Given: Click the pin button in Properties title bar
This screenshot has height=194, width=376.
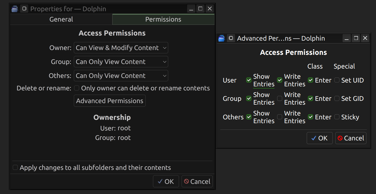Looking at the screenshot, I should (24, 9).
